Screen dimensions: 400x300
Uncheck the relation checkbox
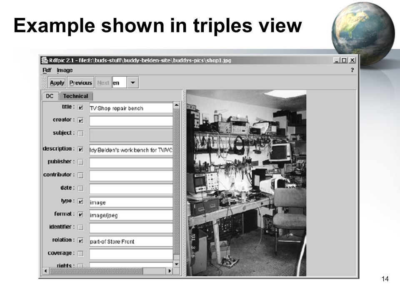pyautogui.click(x=80, y=240)
